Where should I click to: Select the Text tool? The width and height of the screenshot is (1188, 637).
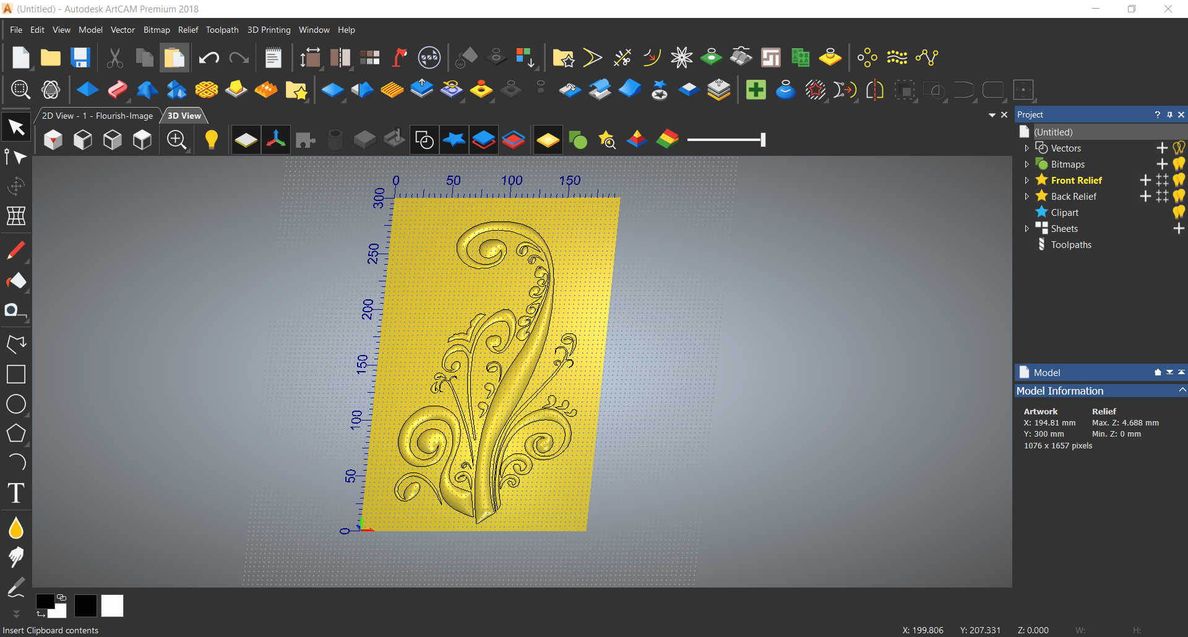coord(15,493)
